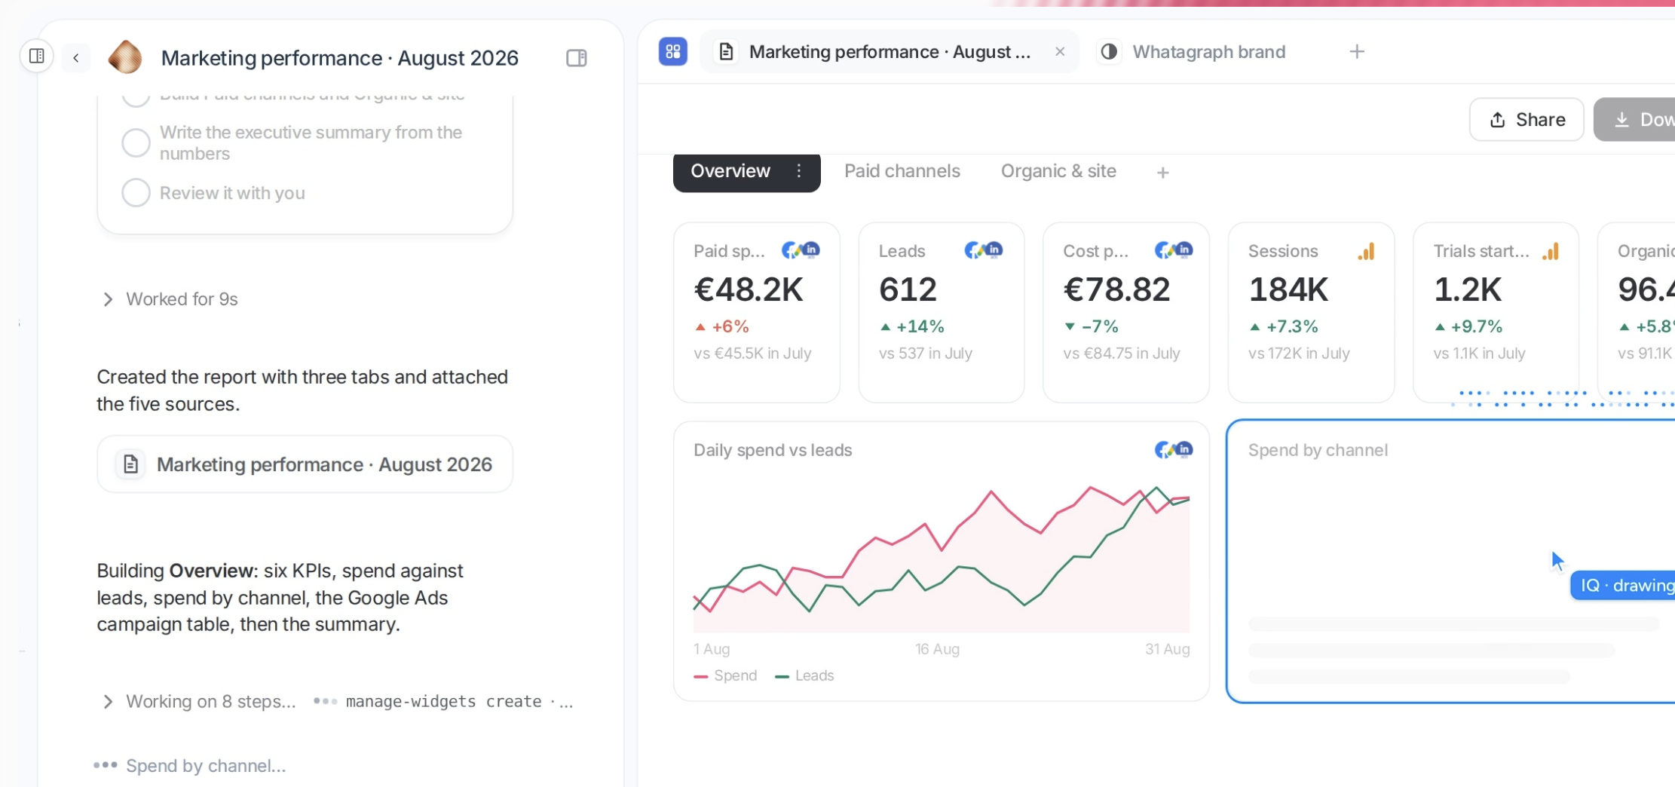Toggle the left sidebar panel icon
Screen dimensions: 1675x787
tap(36, 56)
